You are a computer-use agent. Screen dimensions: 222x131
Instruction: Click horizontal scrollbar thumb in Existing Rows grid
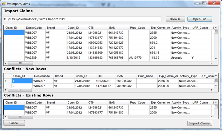point(21,117)
